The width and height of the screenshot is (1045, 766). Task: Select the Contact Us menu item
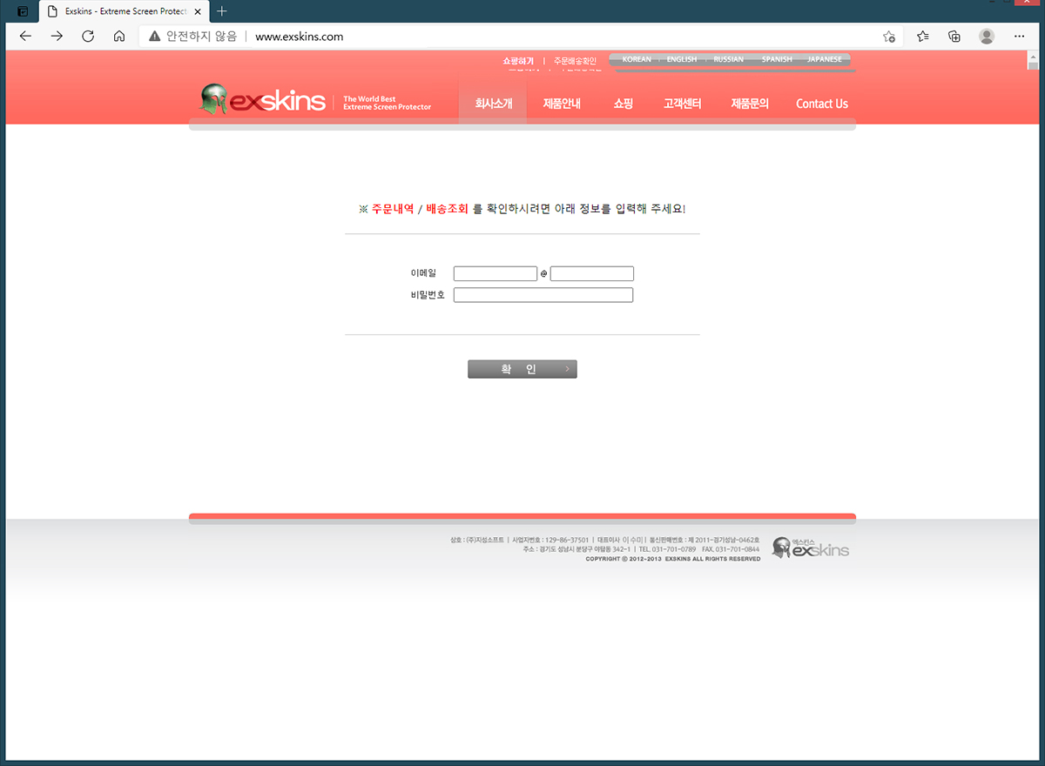821,104
